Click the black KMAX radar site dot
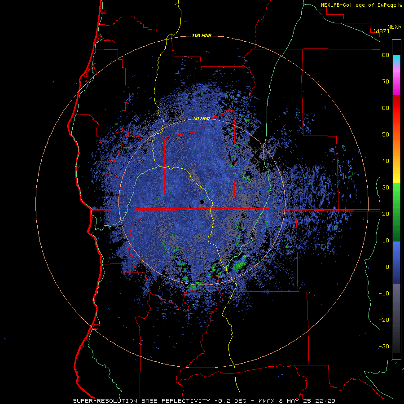 tap(202, 202)
